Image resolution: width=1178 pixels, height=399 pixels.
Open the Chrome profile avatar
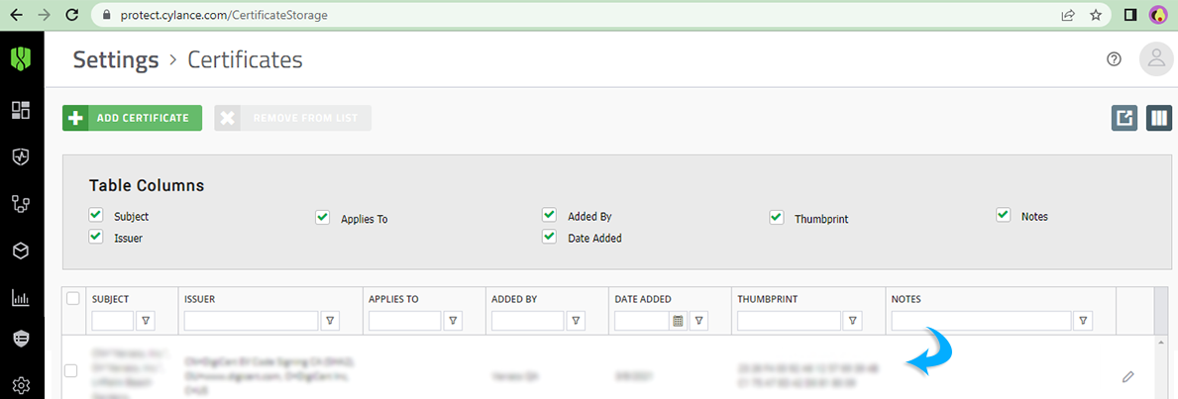[x=1158, y=14]
